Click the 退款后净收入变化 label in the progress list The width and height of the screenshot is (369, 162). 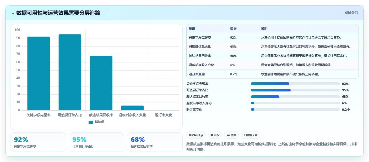click(x=199, y=103)
